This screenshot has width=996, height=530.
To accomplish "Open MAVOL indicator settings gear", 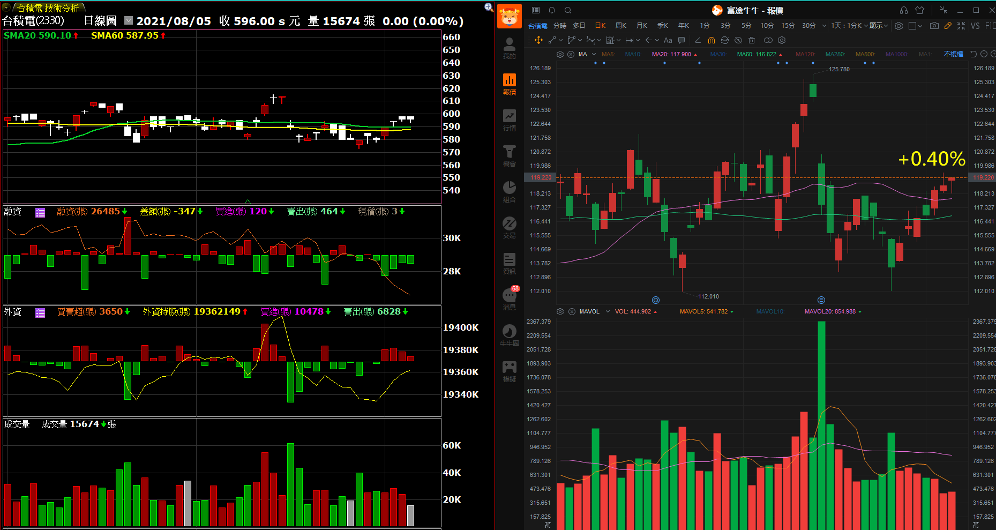I will pyautogui.click(x=560, y=311).
